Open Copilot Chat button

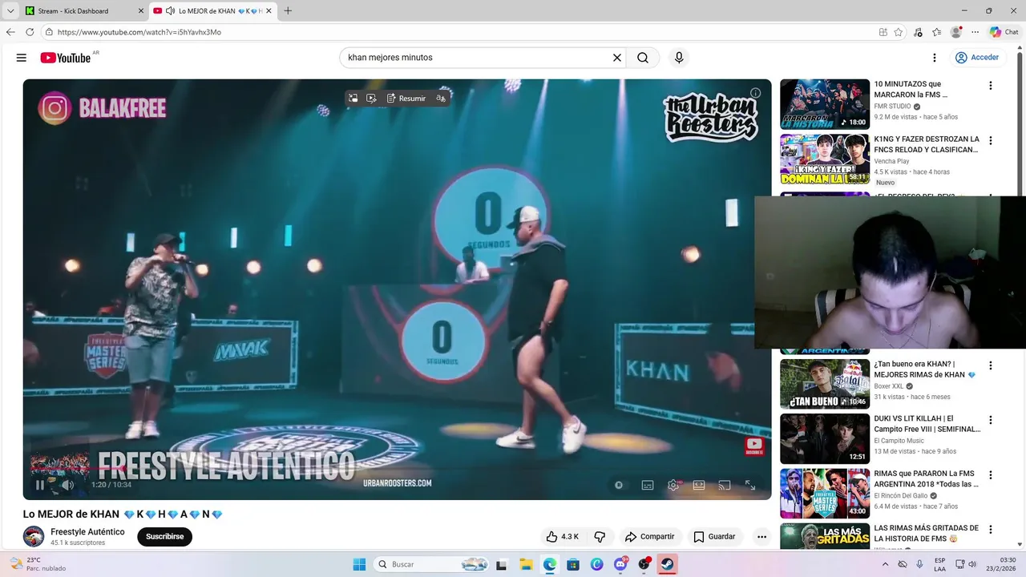pos(1004,32)
